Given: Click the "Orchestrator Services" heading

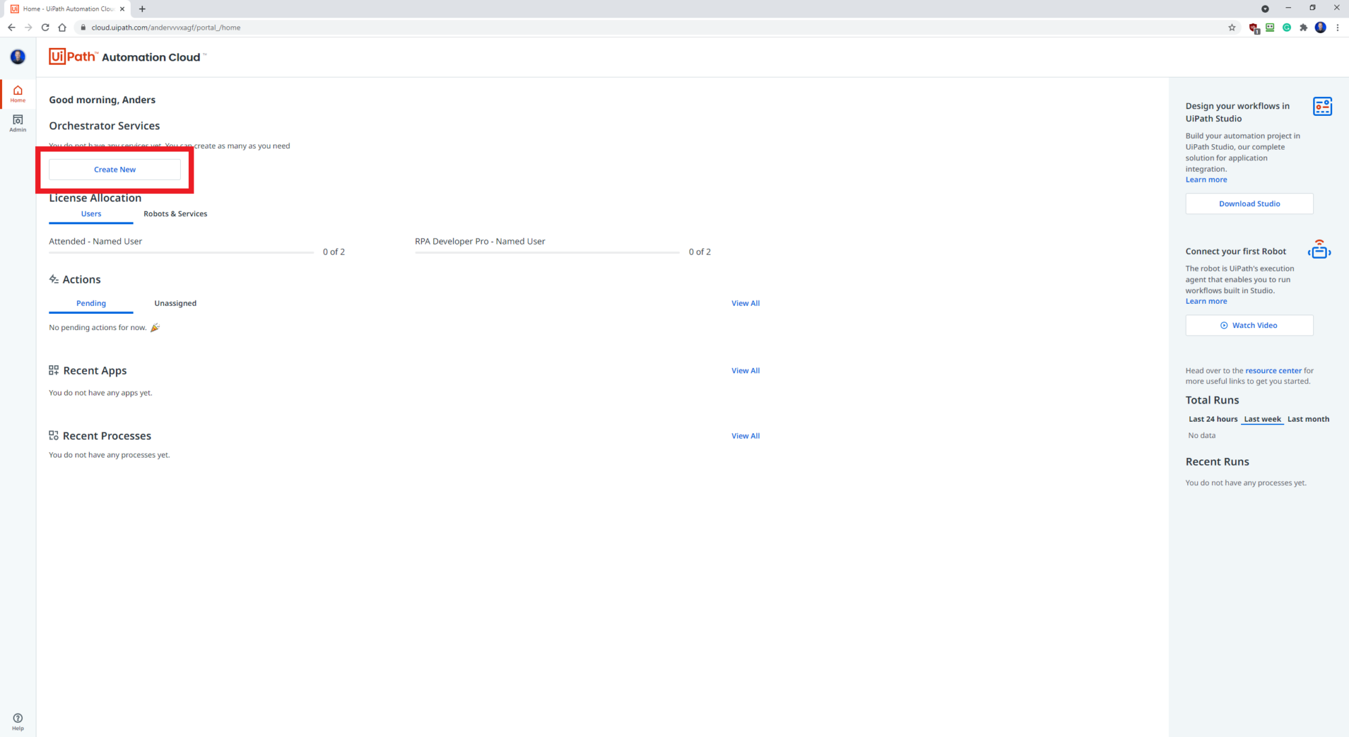Looking at the screenshot, I should pos(105,126).
